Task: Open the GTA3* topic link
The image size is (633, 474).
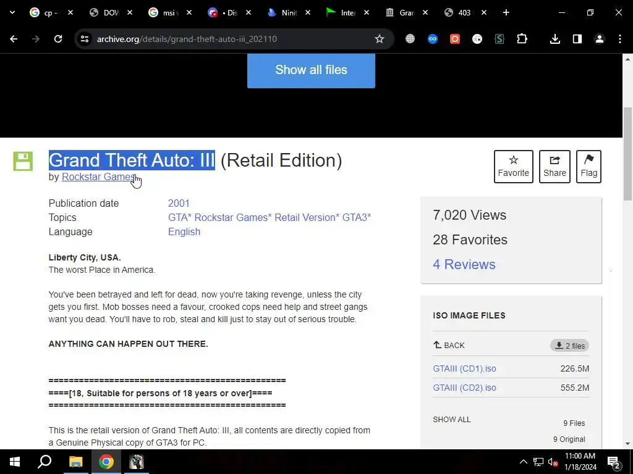Action: (357, 217)
